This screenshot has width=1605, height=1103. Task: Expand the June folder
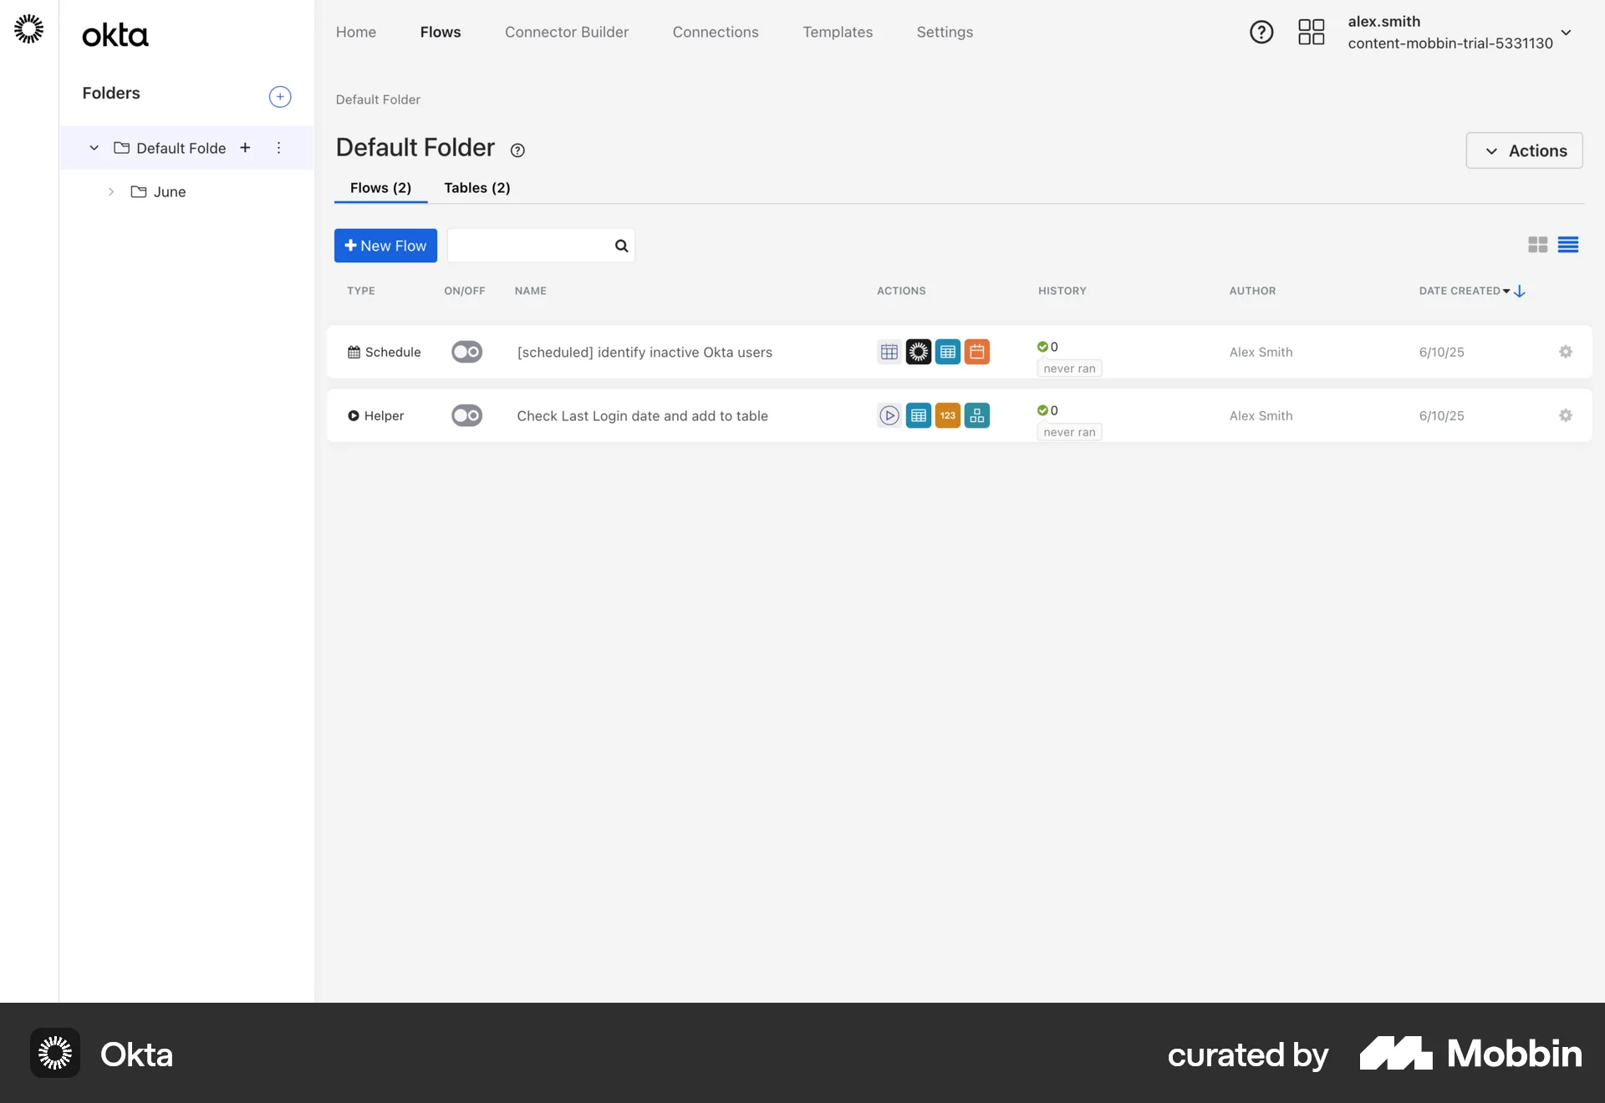pos(111,191)
